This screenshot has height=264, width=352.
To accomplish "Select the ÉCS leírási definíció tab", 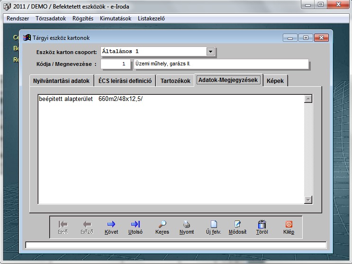I will pos(125,81).
